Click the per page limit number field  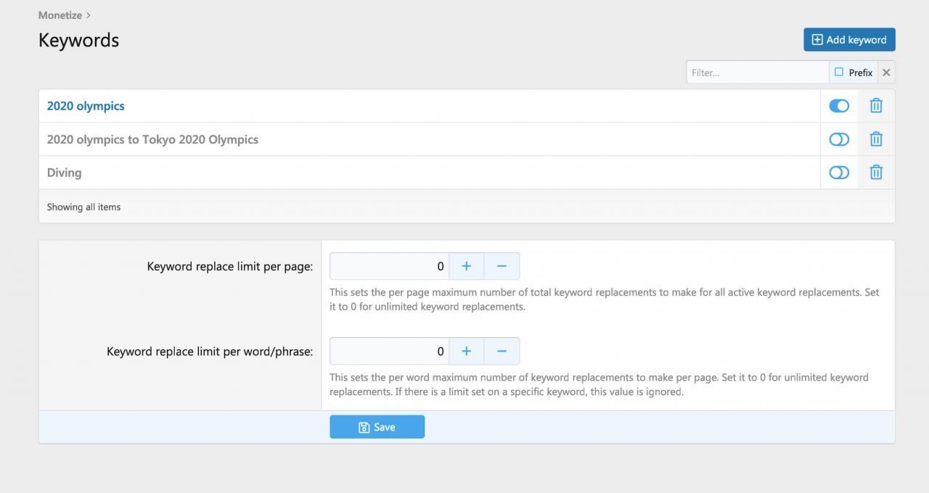pyautogui.click(x=390, y=266)
